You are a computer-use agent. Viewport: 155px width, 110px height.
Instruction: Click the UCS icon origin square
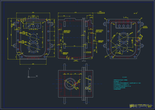click(29, 77)
